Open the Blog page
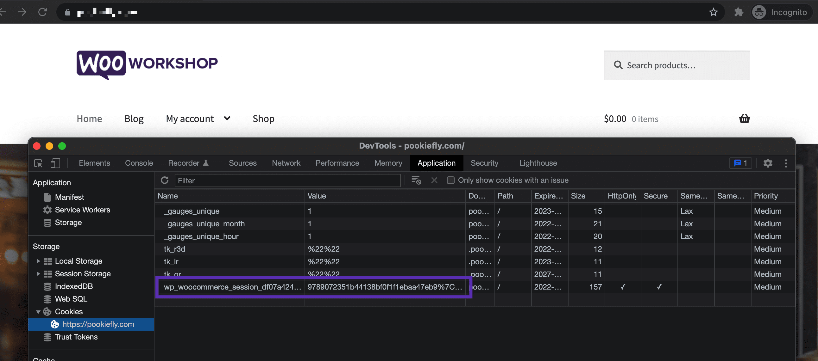The image size is (818, 361). coord(133,119)
